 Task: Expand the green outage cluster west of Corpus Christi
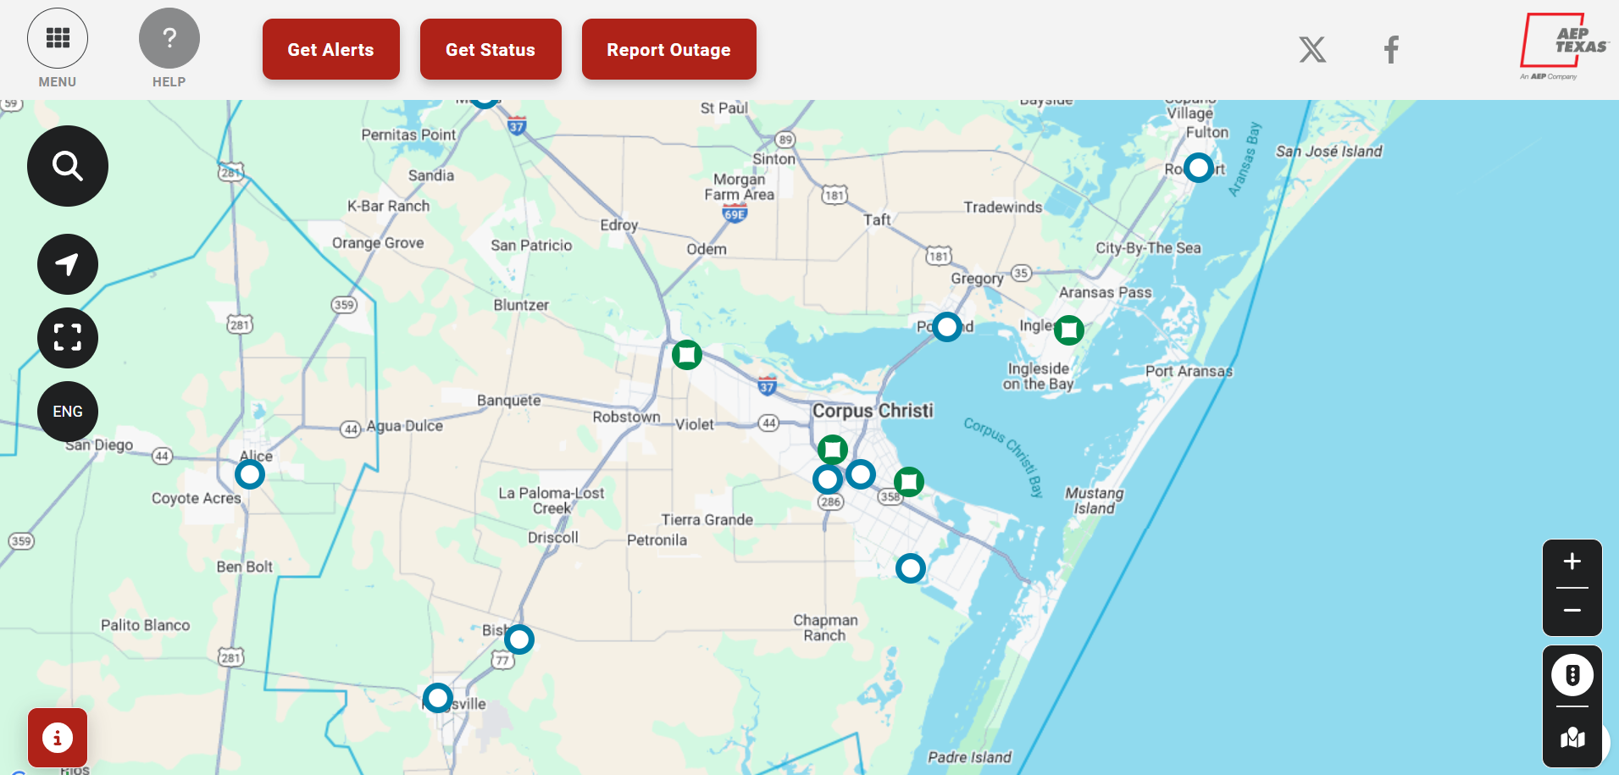[x=687, y=355]
